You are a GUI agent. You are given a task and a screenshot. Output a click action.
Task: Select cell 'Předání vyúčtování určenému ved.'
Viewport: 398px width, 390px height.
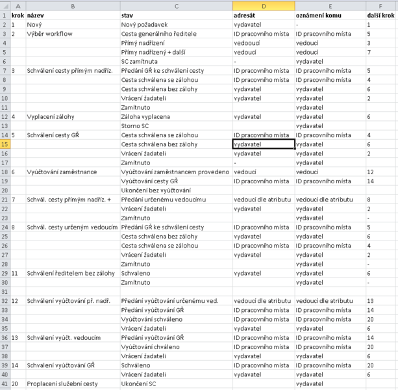click(177, 301)
